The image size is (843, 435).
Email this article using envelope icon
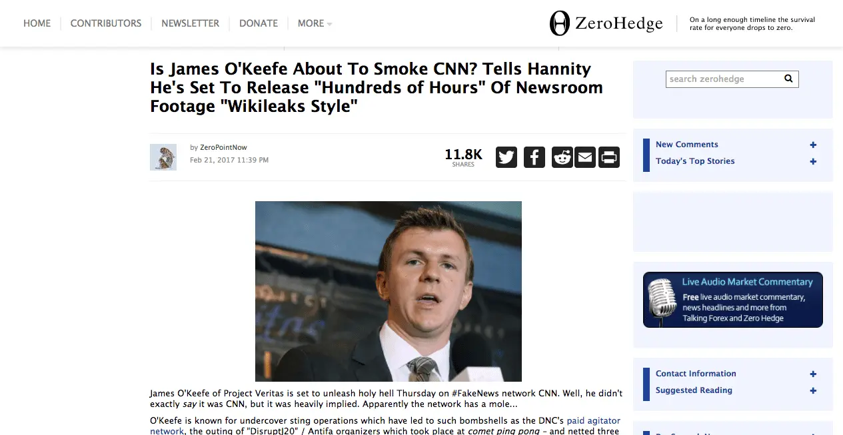click(x=585, y=157)
